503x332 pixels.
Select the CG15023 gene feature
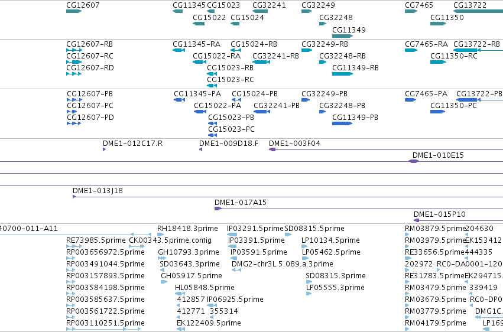click(211, 11)
